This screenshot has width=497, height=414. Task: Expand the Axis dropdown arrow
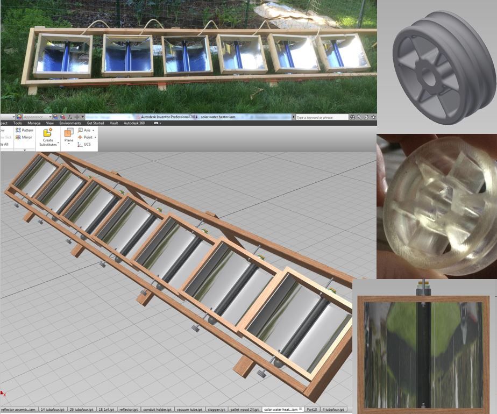coord(93,130)
